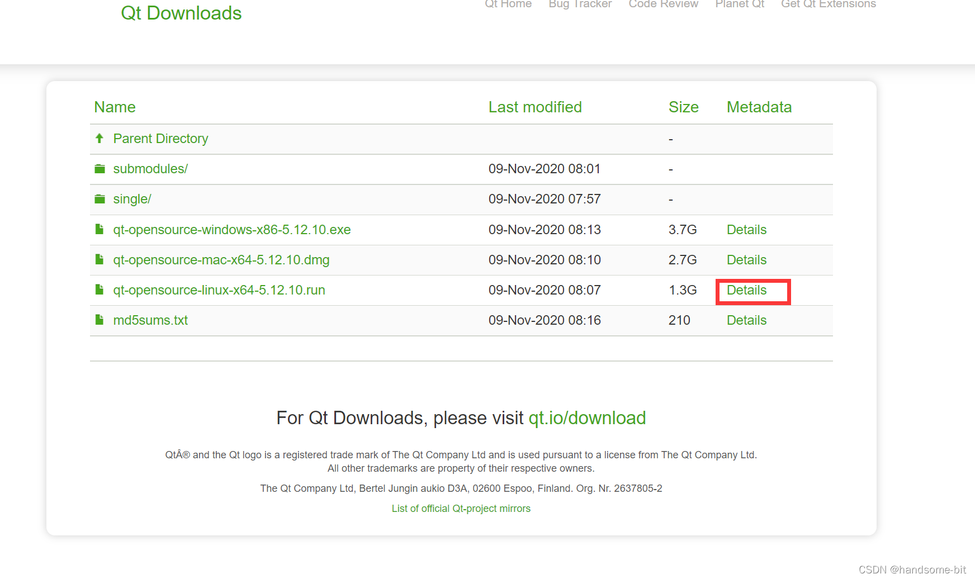
Task: Click file icon beside md5sums.txt
Action: click(x=100, y=320)
